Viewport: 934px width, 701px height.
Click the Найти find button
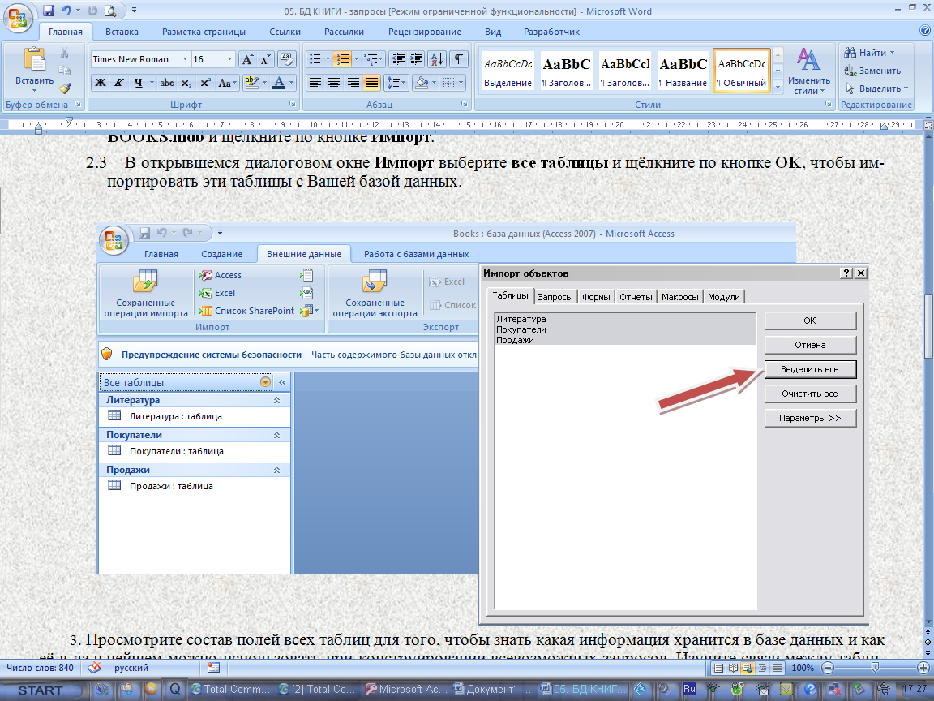[x=869, y=53]
